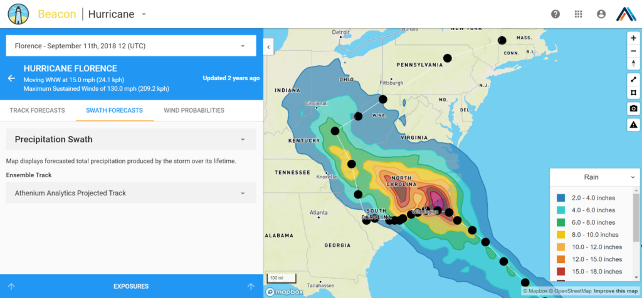
Task: Click the Wilmington label on map
Action: coord(425,212)
